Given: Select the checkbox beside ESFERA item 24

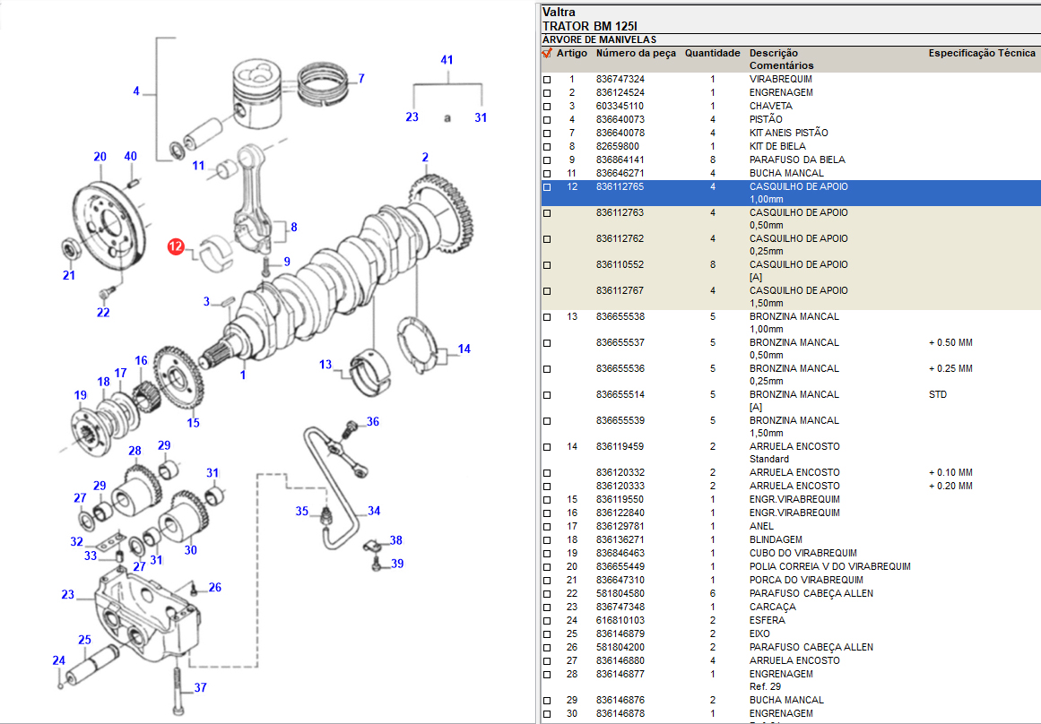Looking at the screenshot, I should pyautogui.click(x=547, y=621).
